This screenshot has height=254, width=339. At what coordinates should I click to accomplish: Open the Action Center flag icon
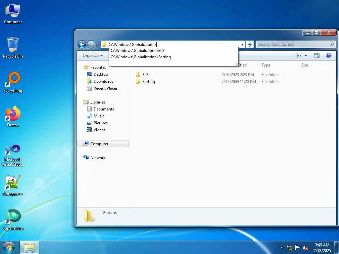pyautogui.click(x=298, y=248)
